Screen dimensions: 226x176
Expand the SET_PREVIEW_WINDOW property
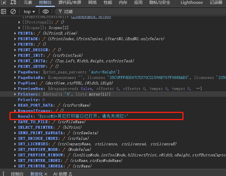pos(15,155)
